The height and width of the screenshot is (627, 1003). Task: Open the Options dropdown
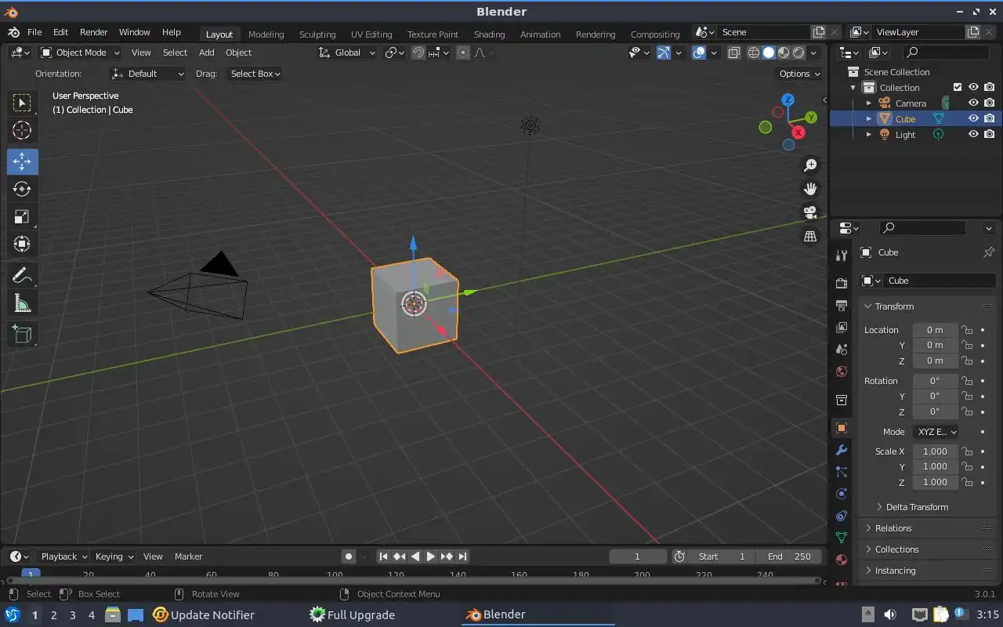[x=799, y=74]
